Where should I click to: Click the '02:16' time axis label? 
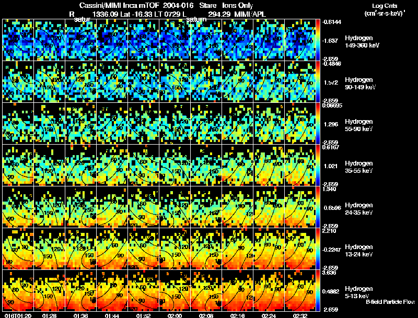tap(238, 315)
